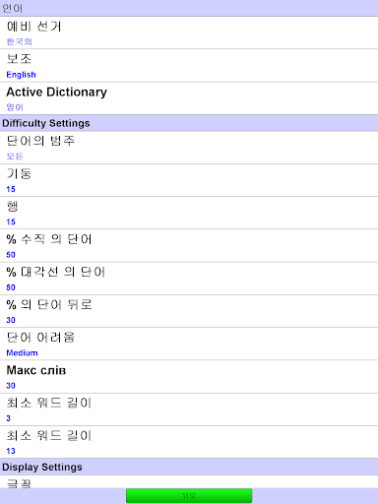Image resolution: width=378 pixels, height=504 pixels.
Task: Select the Active Dictionary setting row
Action: click(x=189, y=98)
